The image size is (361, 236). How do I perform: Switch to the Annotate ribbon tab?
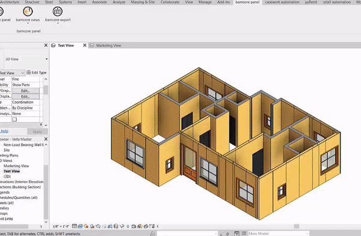(99, 2)
